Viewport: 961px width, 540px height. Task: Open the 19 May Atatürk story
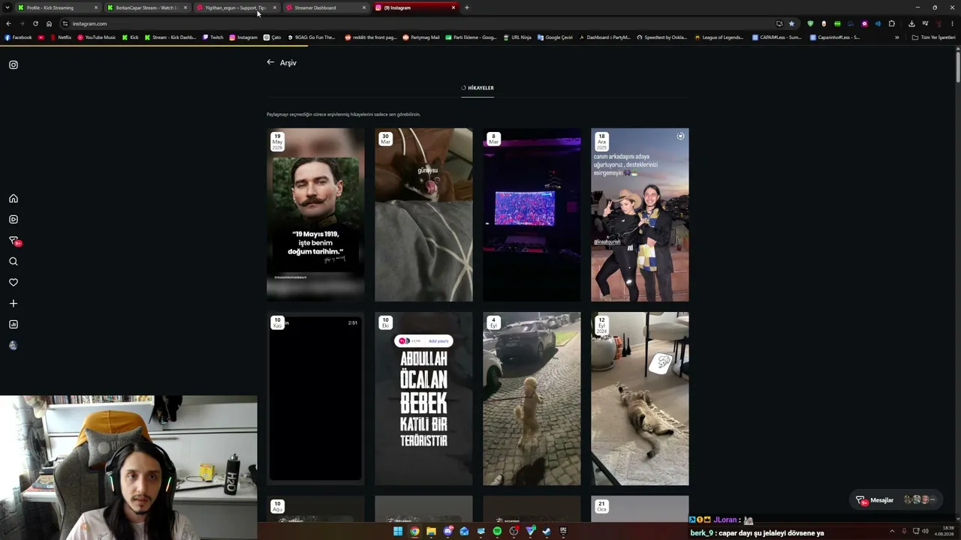(315, 214)
